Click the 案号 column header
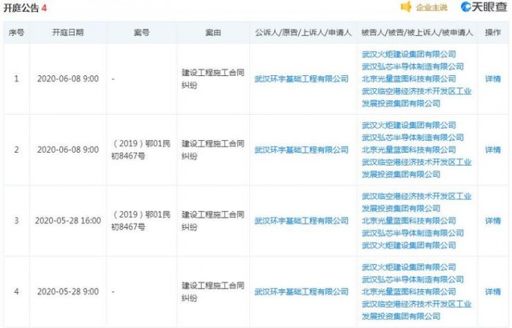Screen dimensions: 512x328 (142, 33)
